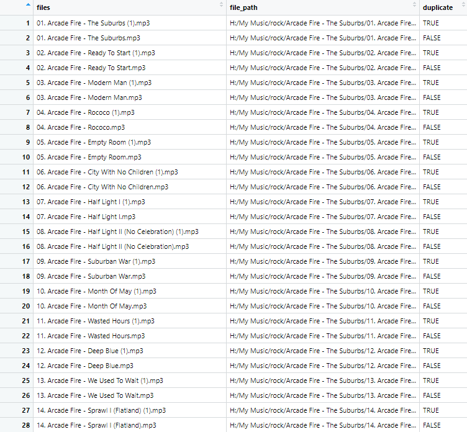467x432 pixels.
Task: Click row number 7
Action: coord(28,112)
